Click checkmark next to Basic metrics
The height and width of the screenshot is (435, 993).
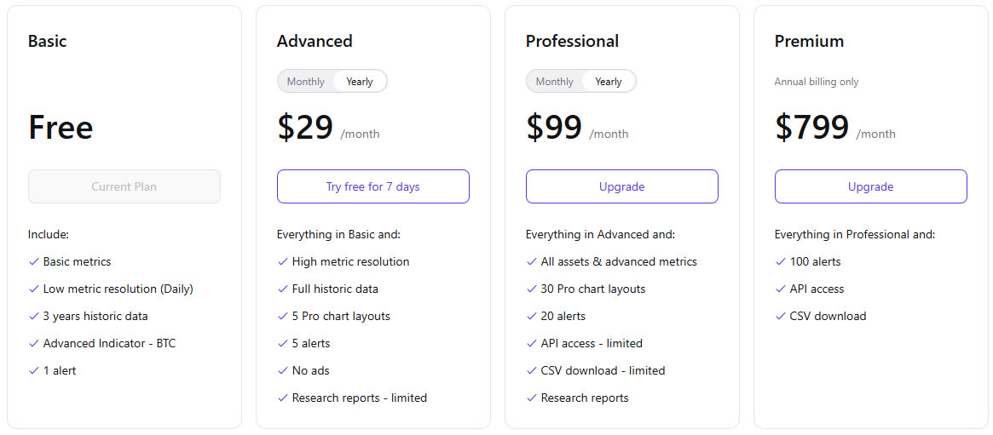[34, 261]
